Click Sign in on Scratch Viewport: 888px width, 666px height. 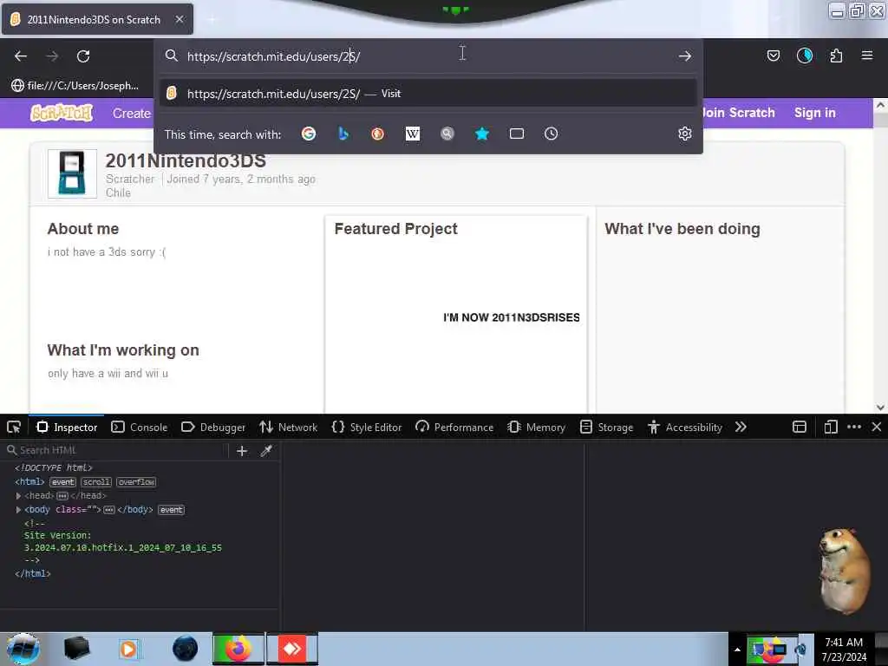coord(814,113)
